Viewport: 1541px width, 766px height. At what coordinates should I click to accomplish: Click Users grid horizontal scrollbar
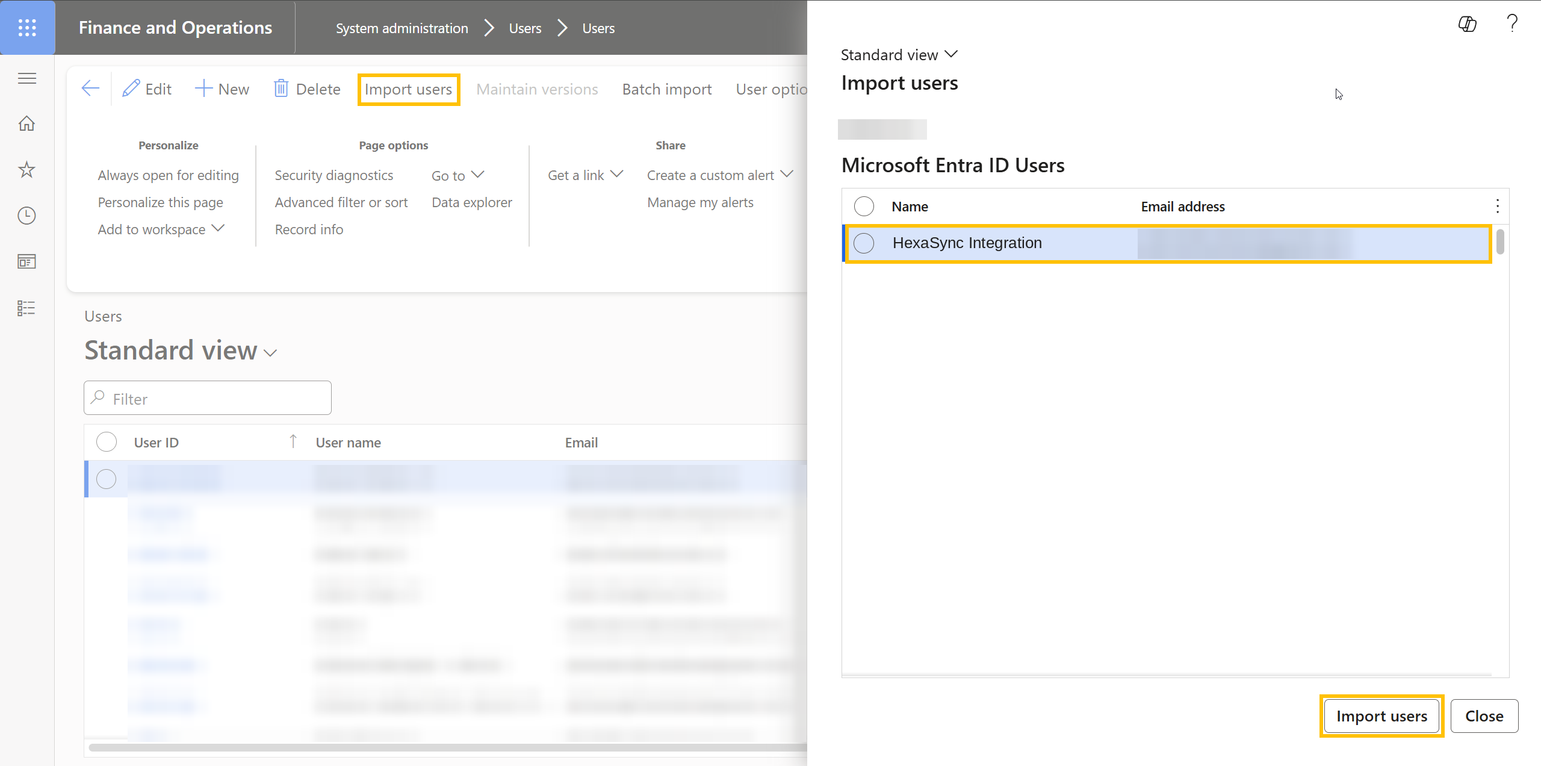pos(448,747)
